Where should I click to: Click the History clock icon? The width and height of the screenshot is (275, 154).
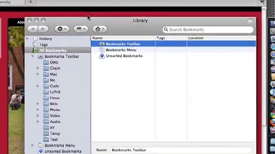pos(35,38)
